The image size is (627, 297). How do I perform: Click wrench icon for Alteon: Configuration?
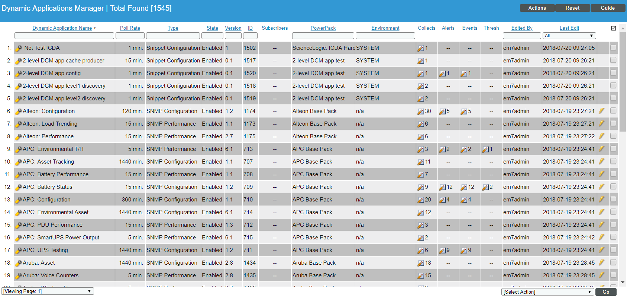[19, 112]
